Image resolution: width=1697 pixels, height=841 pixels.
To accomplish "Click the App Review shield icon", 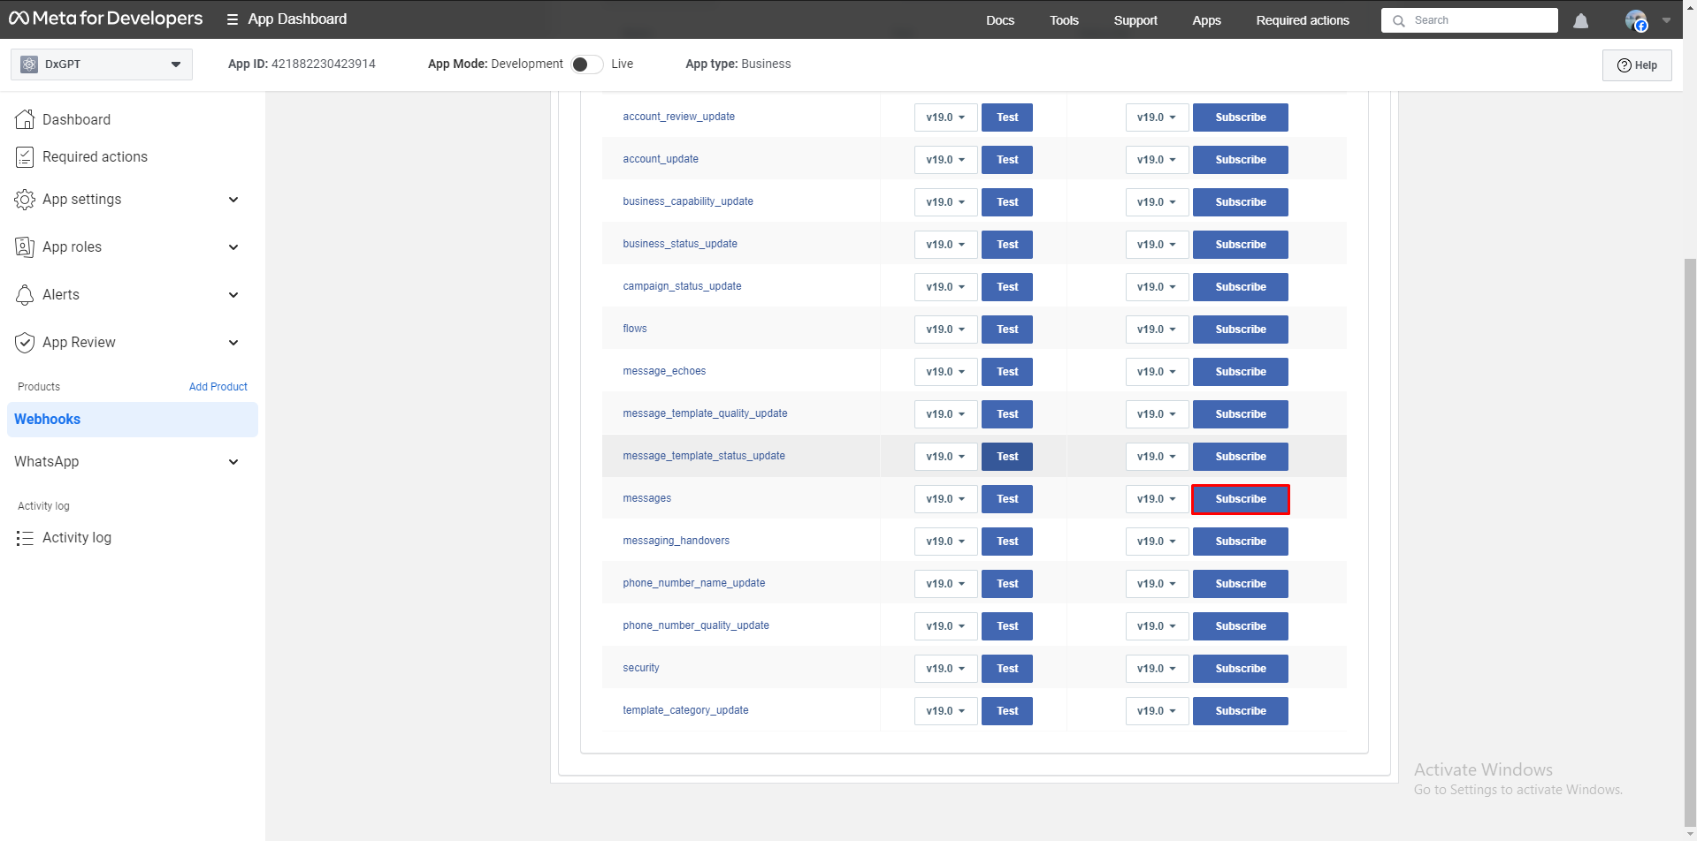I will click(x=25, y=343).
